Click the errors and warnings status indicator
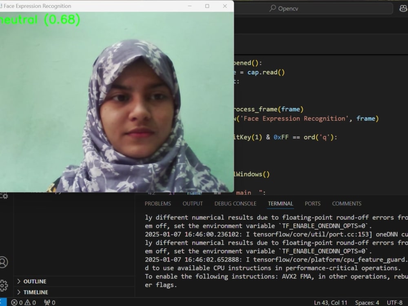 click(24, 302)
